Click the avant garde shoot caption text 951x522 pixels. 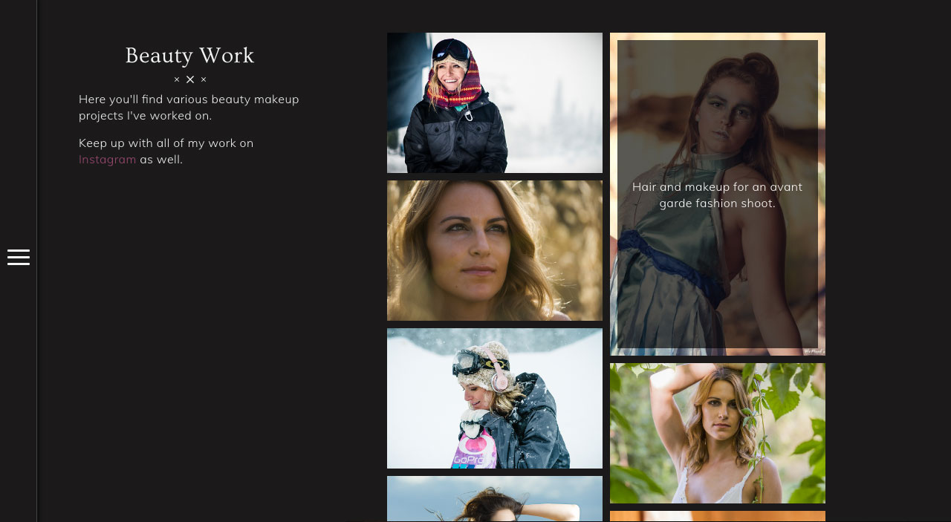click(x=717, y=195)
